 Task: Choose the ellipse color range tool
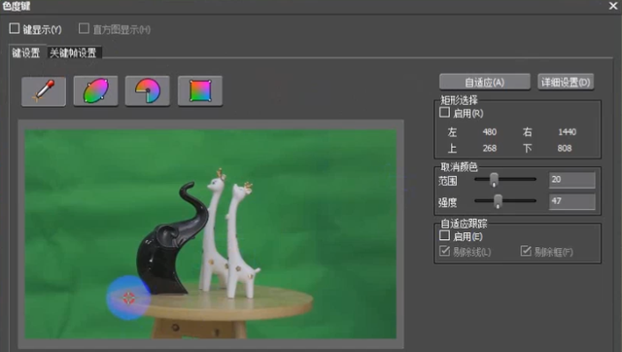point(95,91)
